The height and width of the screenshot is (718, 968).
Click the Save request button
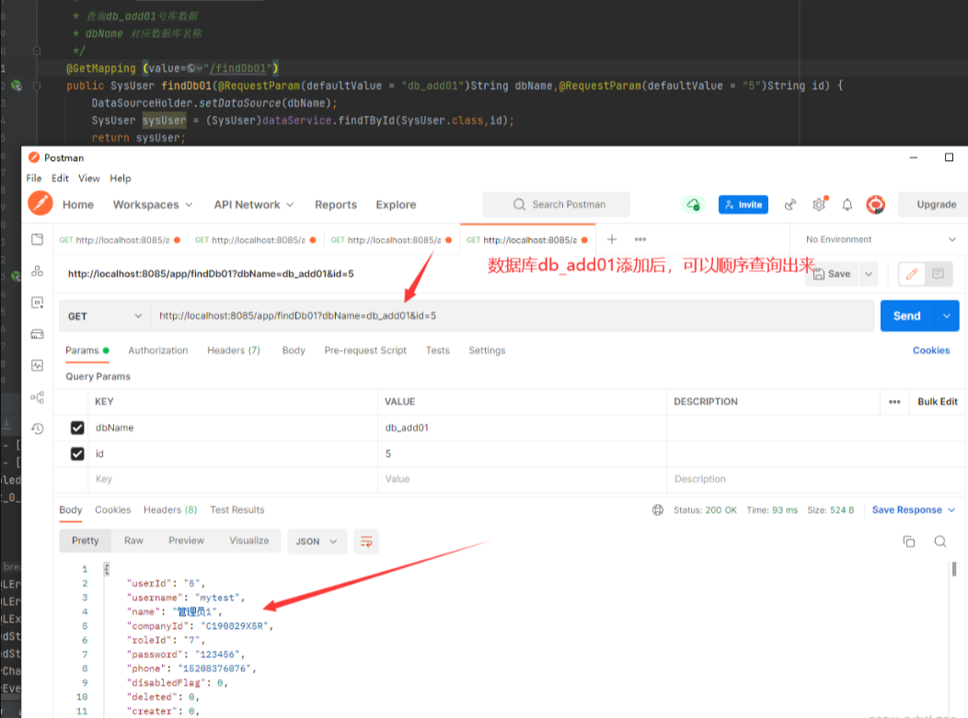(832, 274)
